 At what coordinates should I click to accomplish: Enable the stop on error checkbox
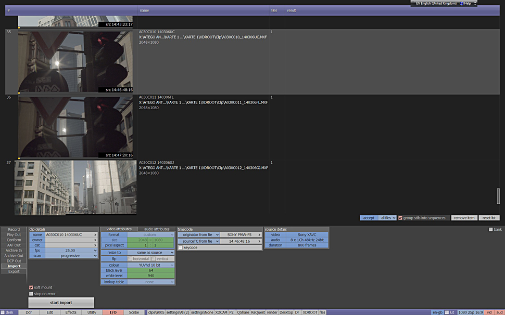pos(31,294)
